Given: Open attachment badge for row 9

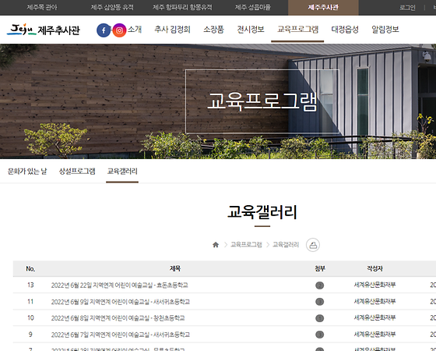Looking at the screenshot, I should 320,335.
